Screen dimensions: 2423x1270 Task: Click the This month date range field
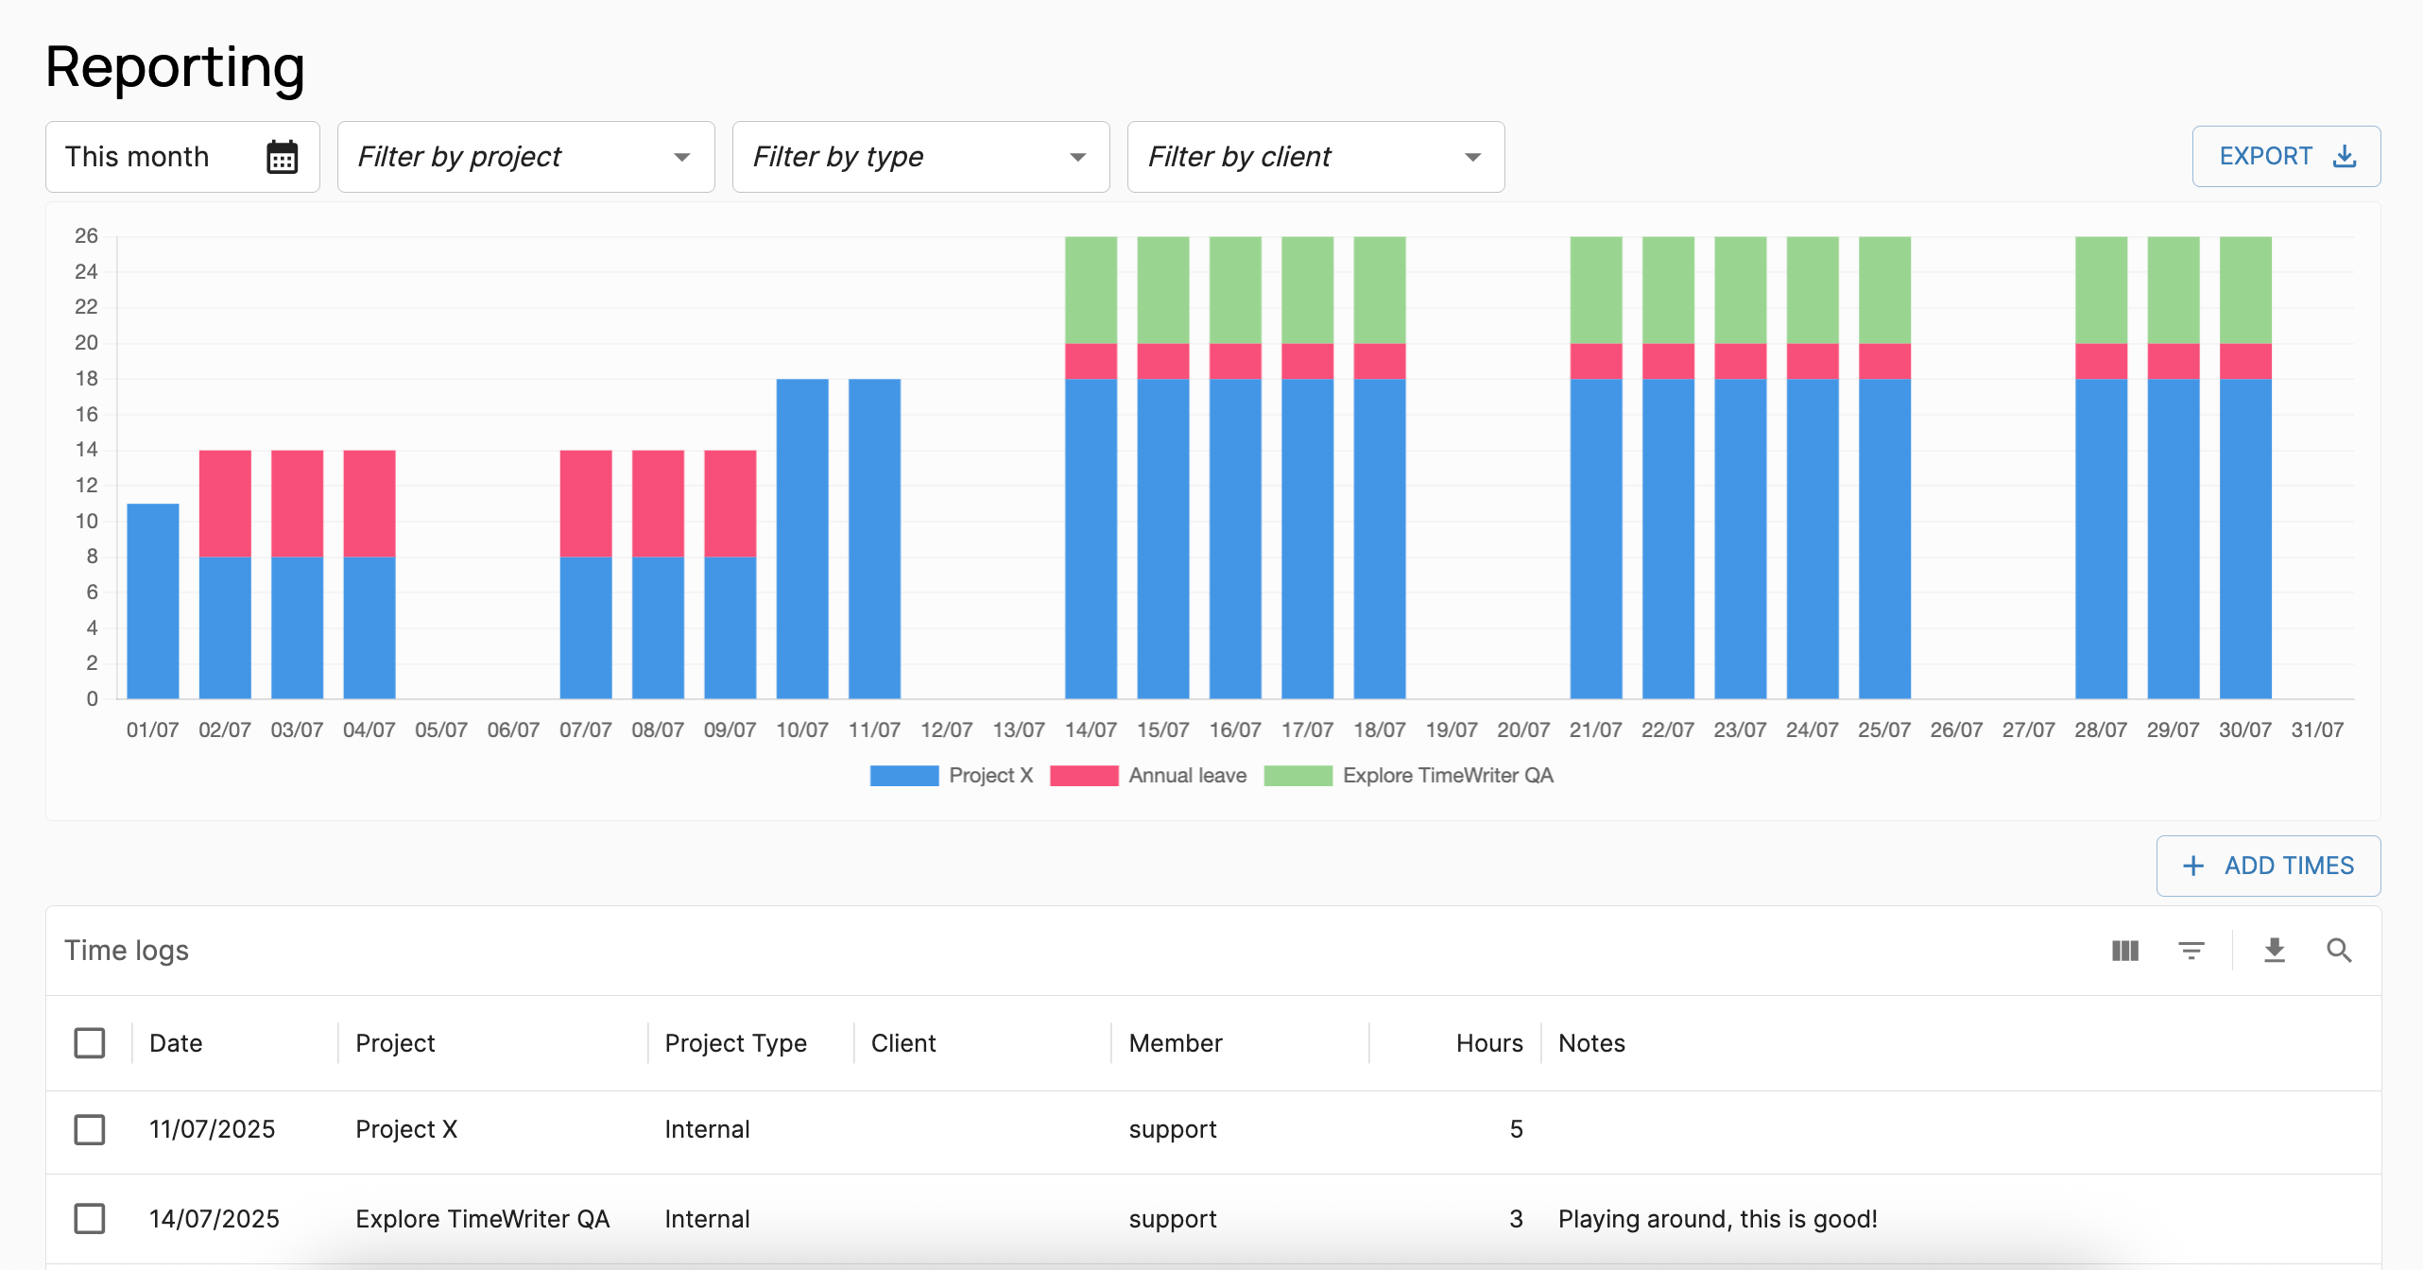pos(138,157)
